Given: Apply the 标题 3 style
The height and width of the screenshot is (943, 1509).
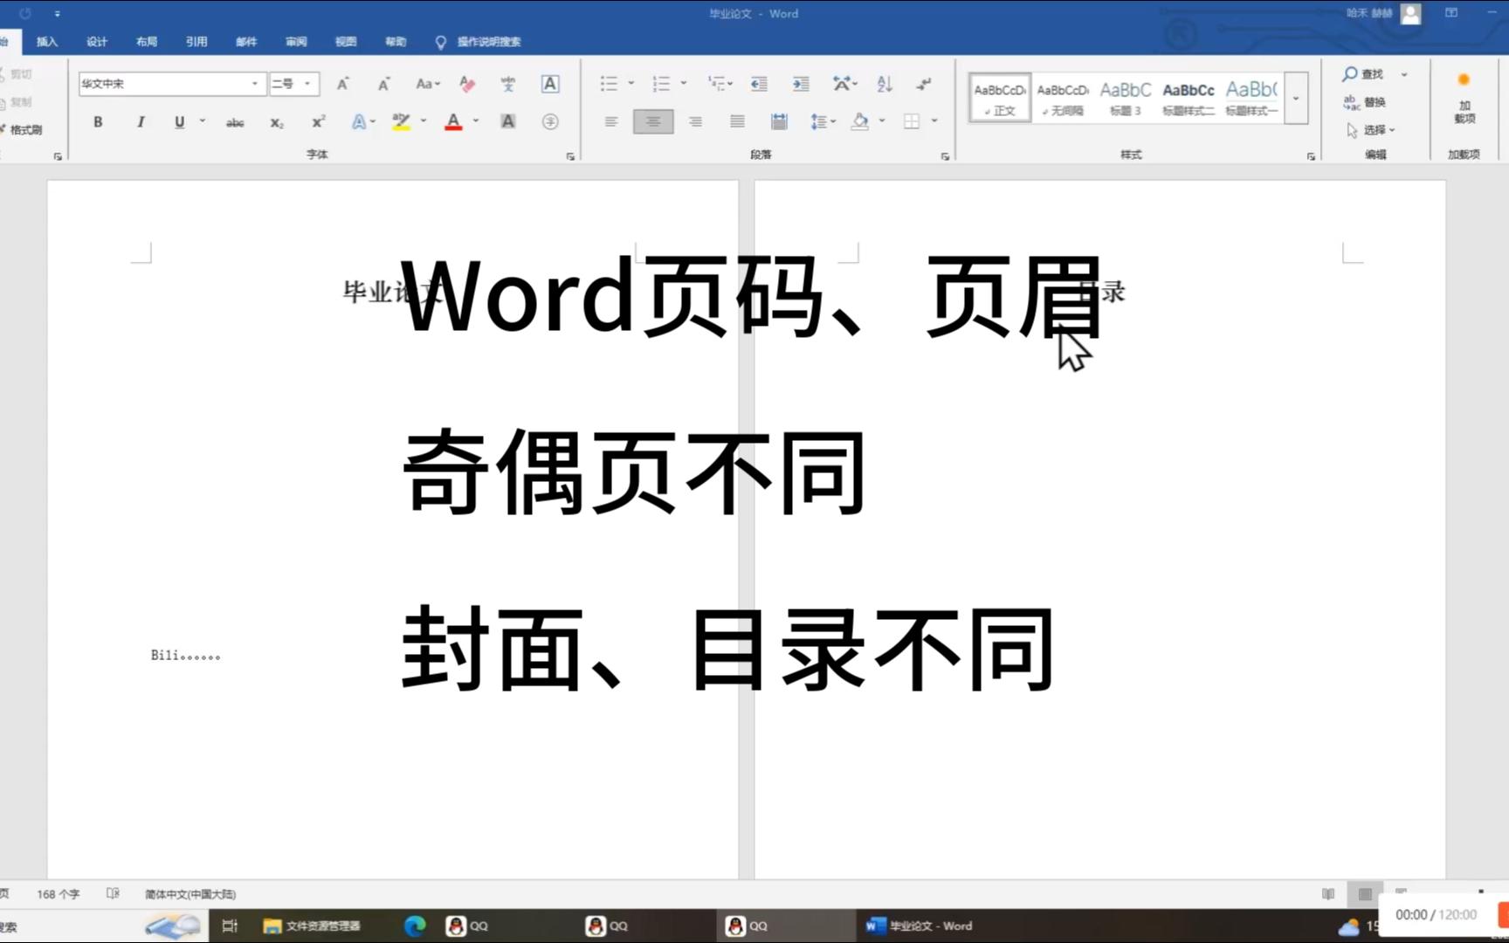Looking at the screenshot, I should point(1125,96).
